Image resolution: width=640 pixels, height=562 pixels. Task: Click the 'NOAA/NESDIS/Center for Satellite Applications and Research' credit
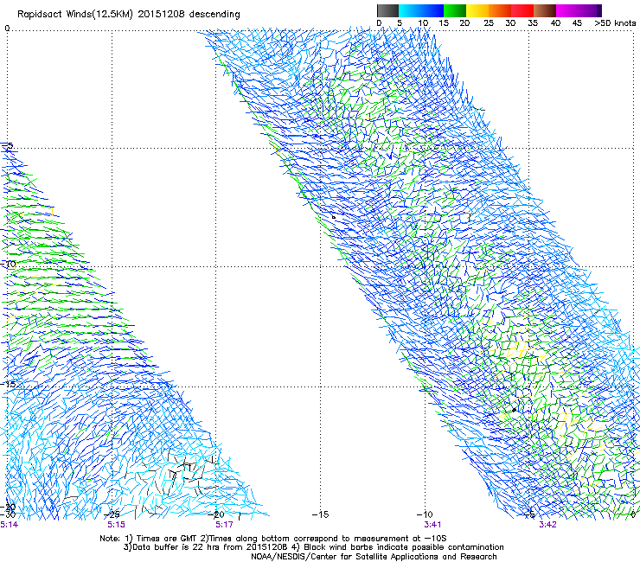[374, 557]
